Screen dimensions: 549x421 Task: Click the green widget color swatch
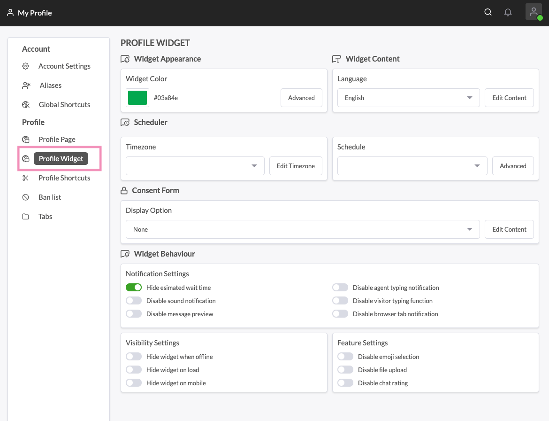click(137, 98)
